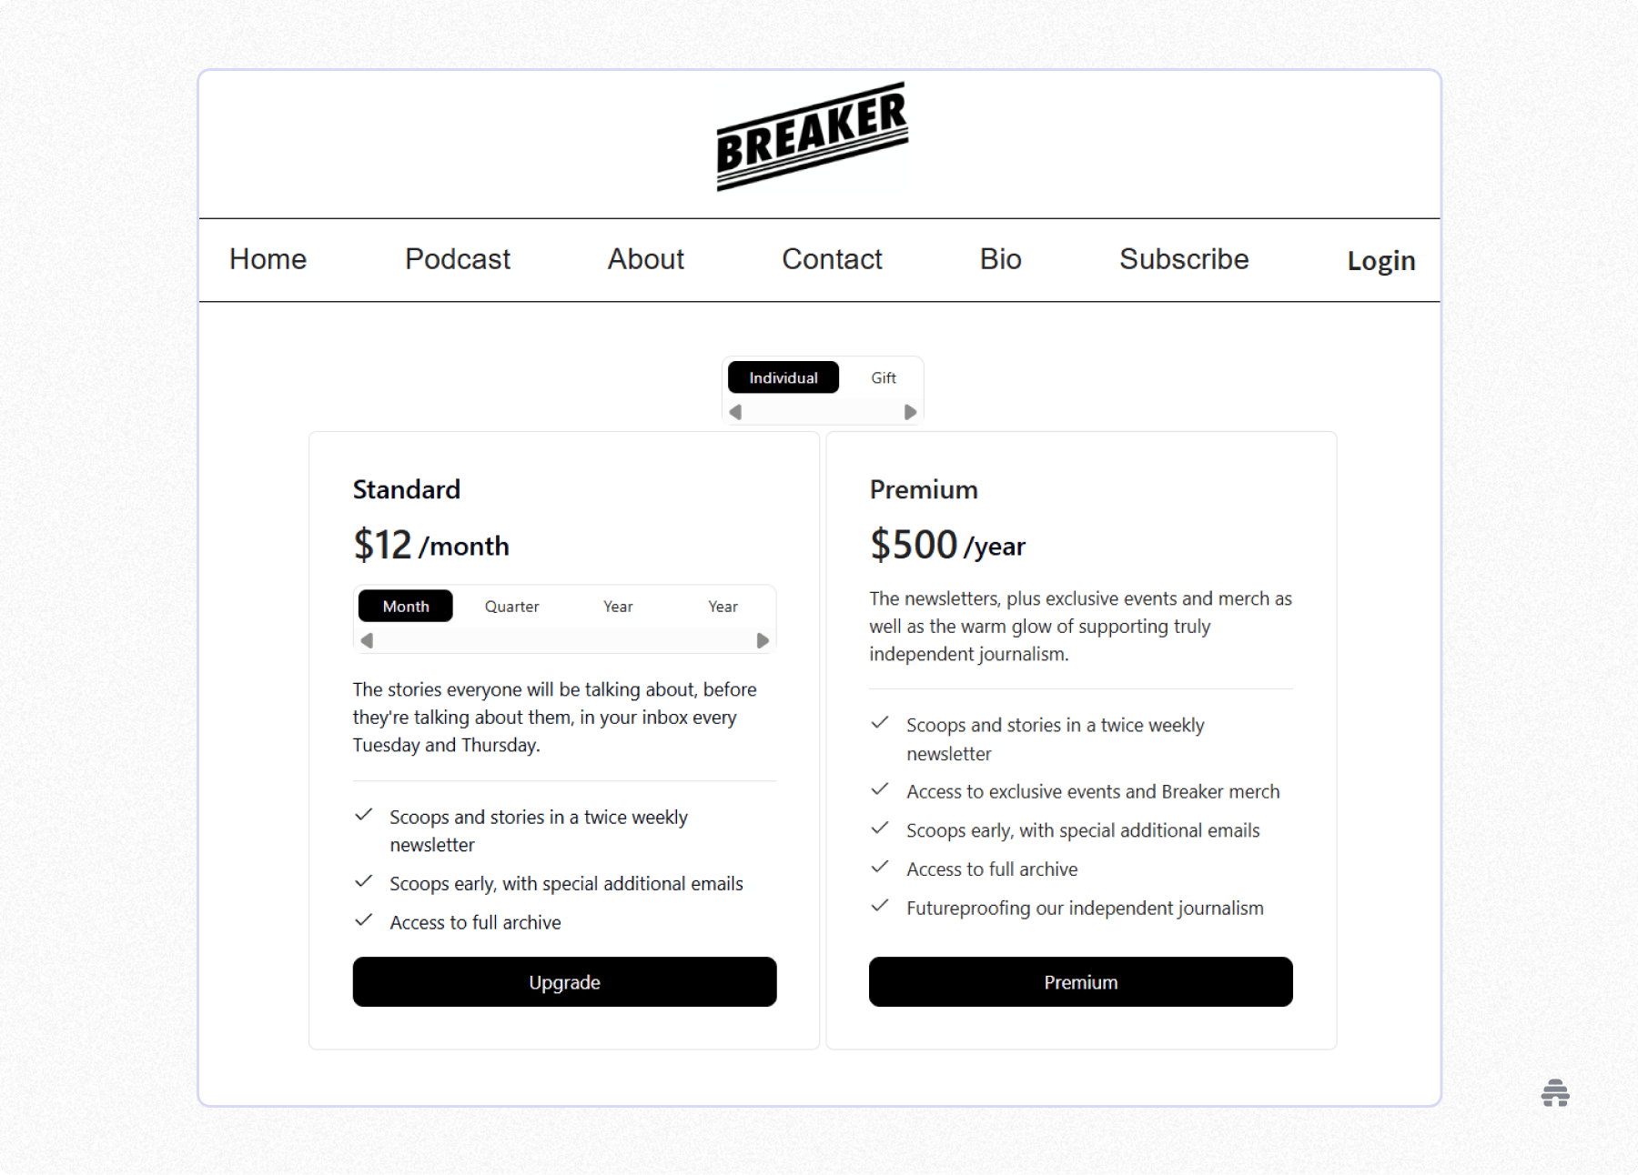Click the Breaker logo
1638x1175 pixels.
pos(813,138)
